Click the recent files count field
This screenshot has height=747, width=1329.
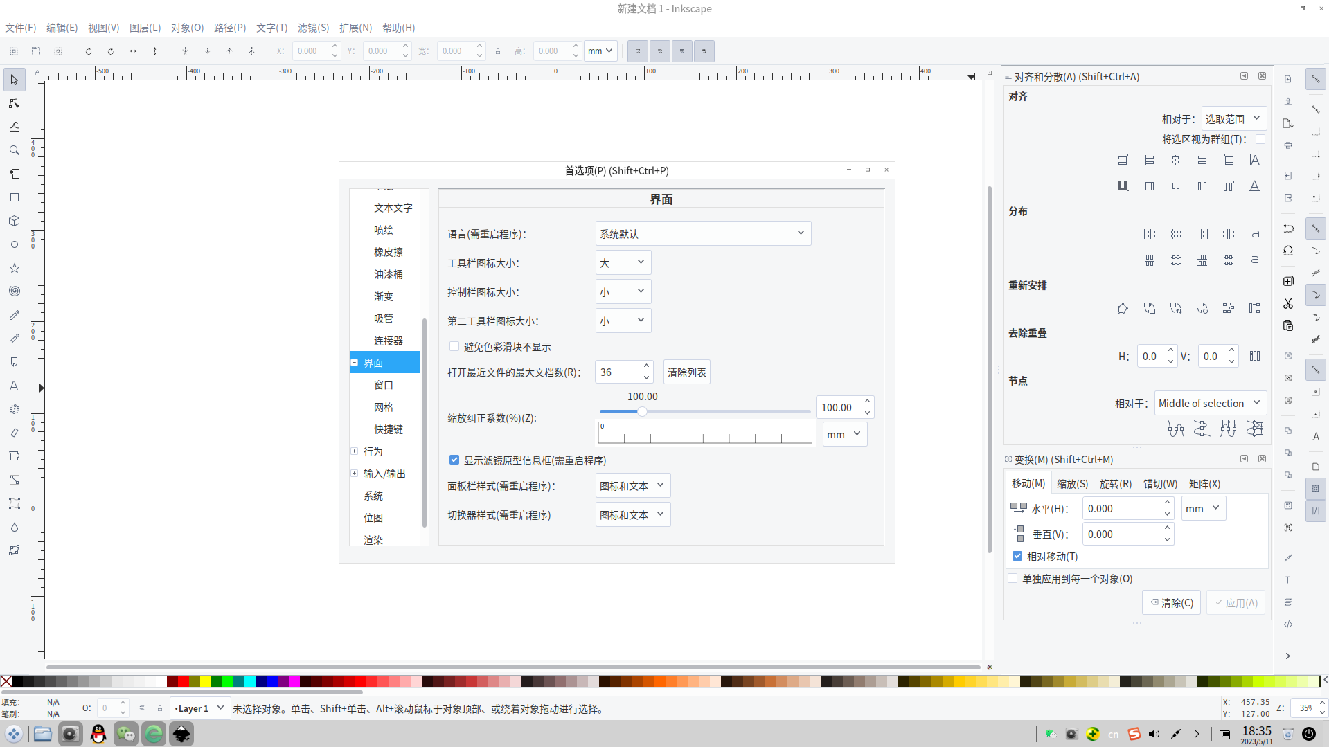[616, 372]
